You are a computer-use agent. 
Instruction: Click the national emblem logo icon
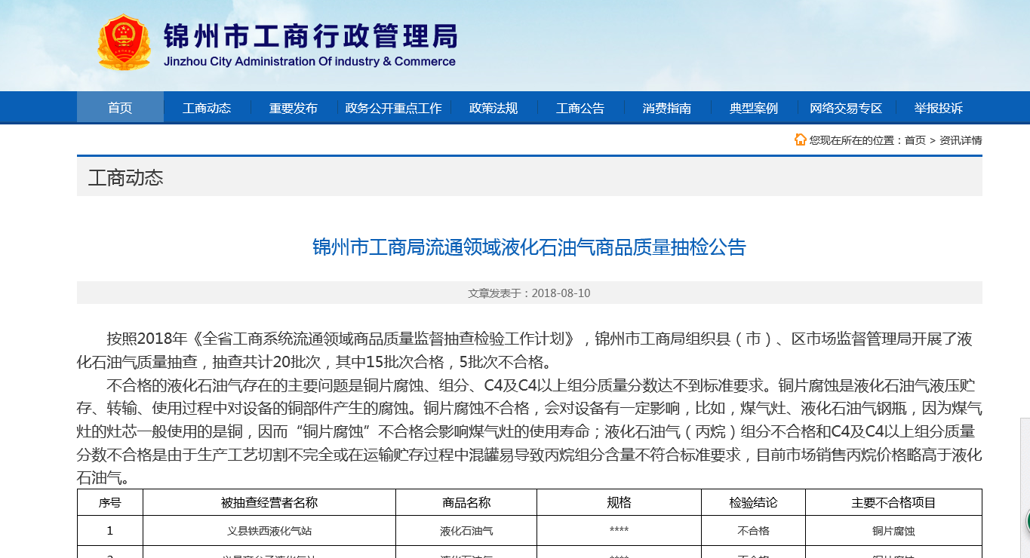(x=124, y=42)
